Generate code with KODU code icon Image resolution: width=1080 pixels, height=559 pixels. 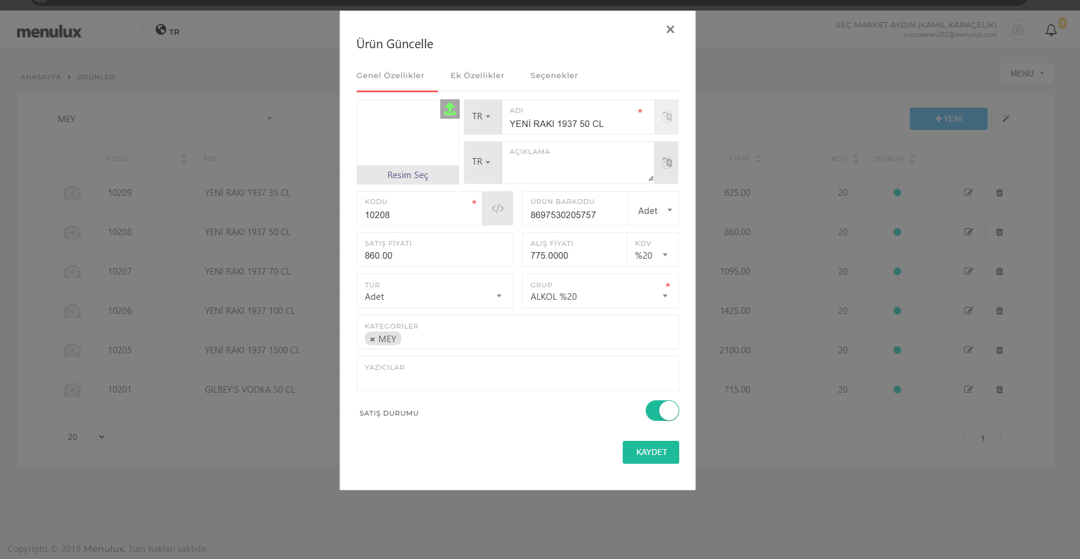coord(497,209)
